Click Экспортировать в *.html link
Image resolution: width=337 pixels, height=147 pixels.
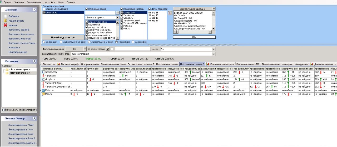[21, 125]
